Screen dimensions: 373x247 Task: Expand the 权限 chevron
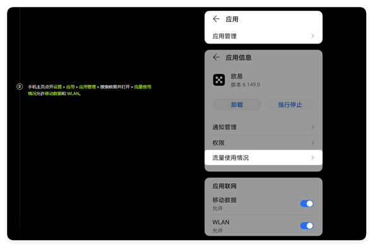[312, 143]
